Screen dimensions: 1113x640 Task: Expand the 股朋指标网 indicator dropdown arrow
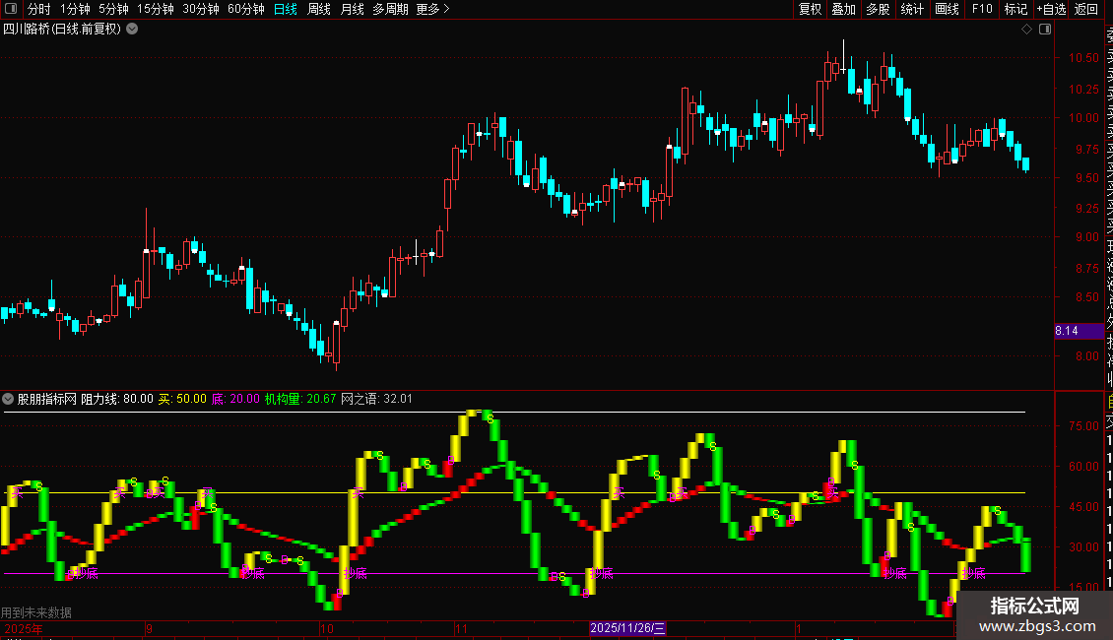click(8, 399)
